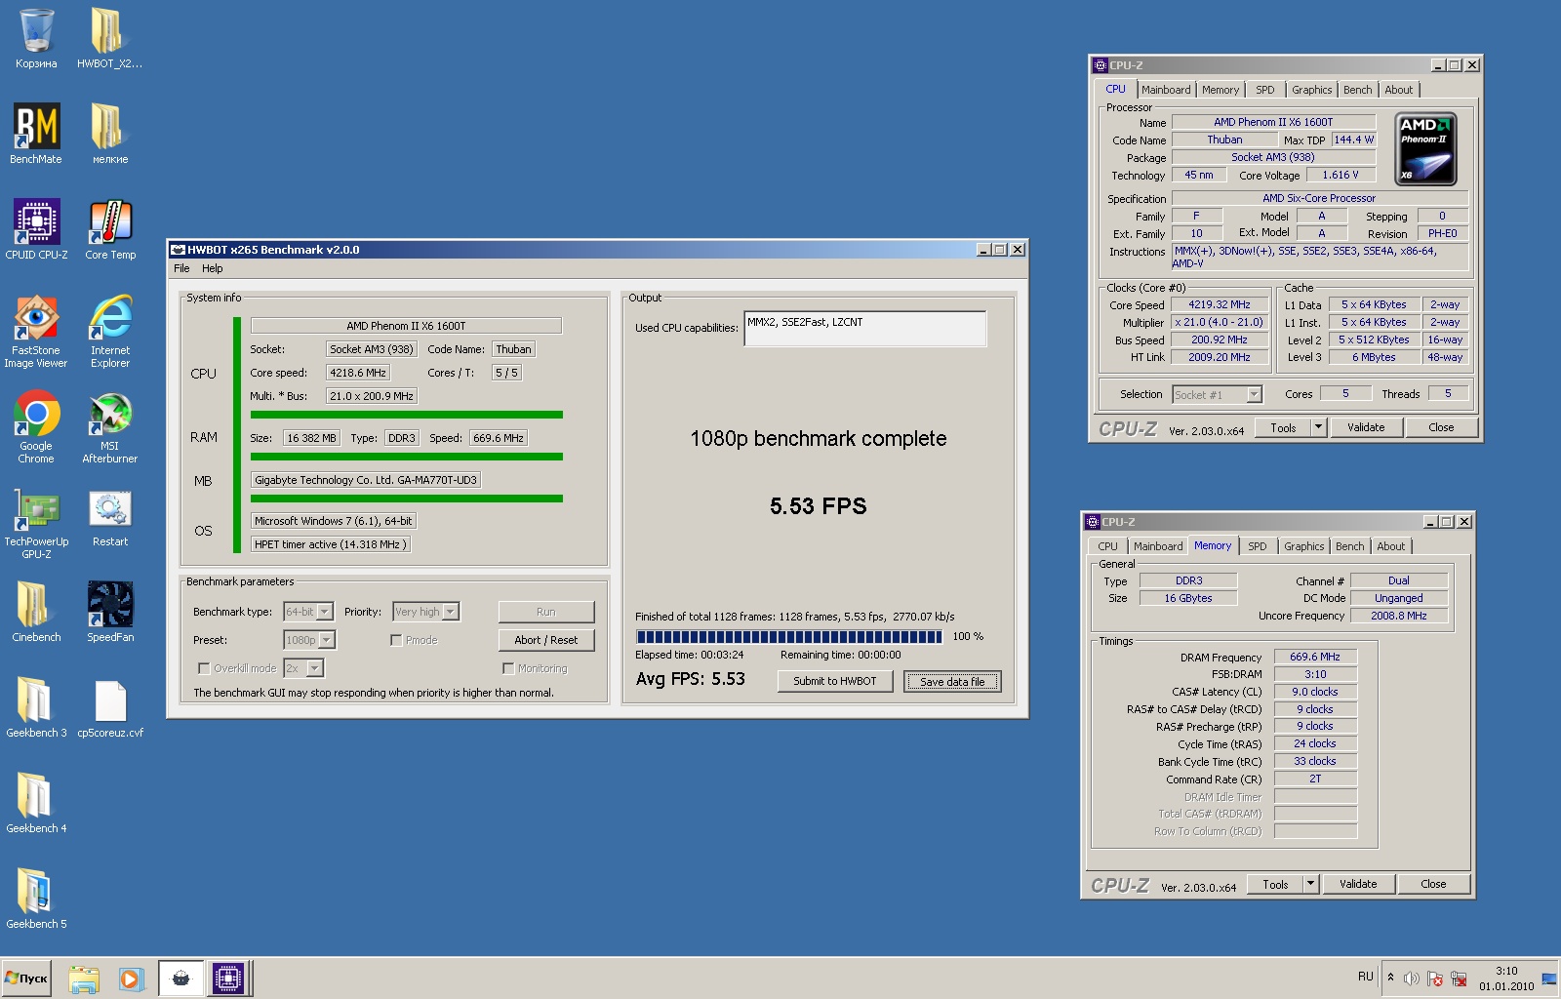Launch SpeedFan desktop shortcut
Screen dimensions: 1561x999
click(109, 613)
